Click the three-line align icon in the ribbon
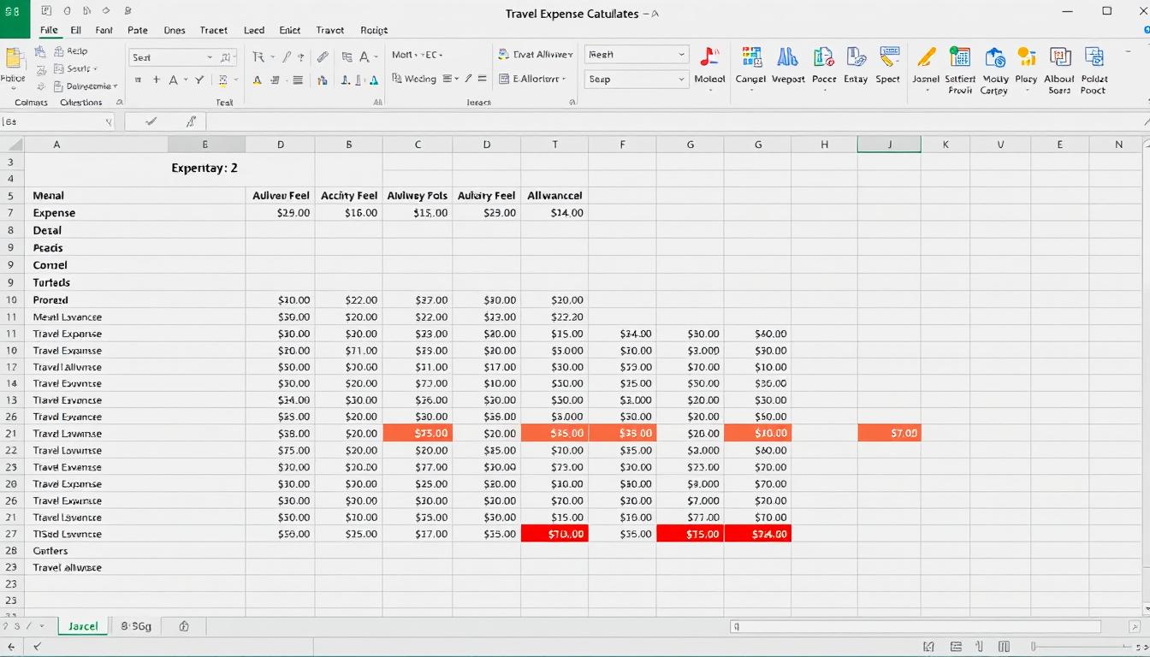 (x=298, y=80)
